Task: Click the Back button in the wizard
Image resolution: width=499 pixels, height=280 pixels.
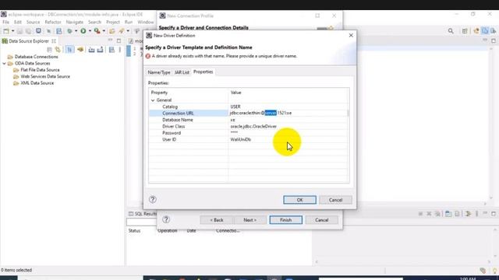Action: (217, 220)
